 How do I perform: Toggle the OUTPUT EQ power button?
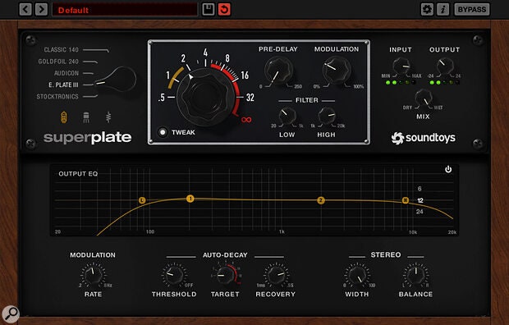(448, 169)
